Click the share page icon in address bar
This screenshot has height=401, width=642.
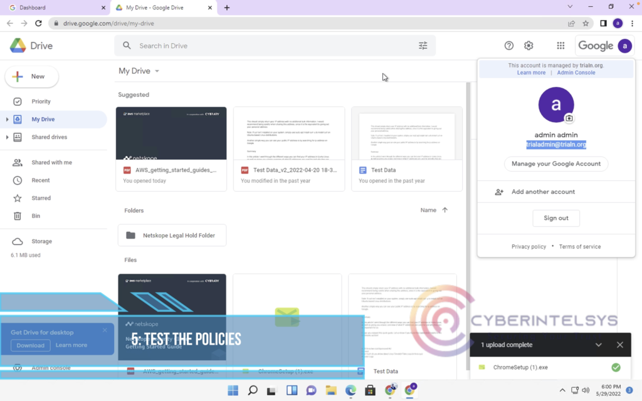pos(571,23)
